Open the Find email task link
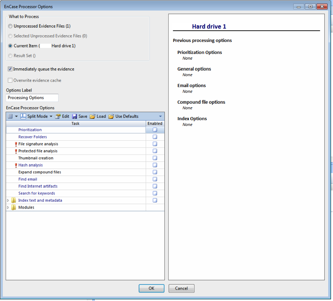The width and height of the screenshot is (333, 301). 28,179
